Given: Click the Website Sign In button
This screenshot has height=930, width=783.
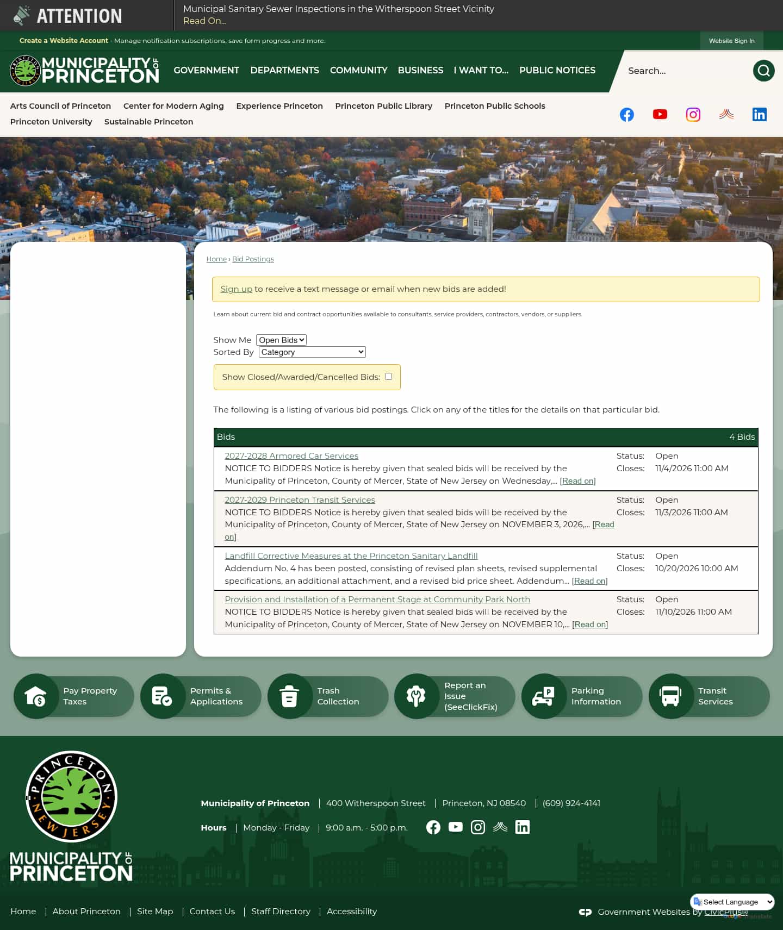Looking at the screenshot, I should point(731,41).
